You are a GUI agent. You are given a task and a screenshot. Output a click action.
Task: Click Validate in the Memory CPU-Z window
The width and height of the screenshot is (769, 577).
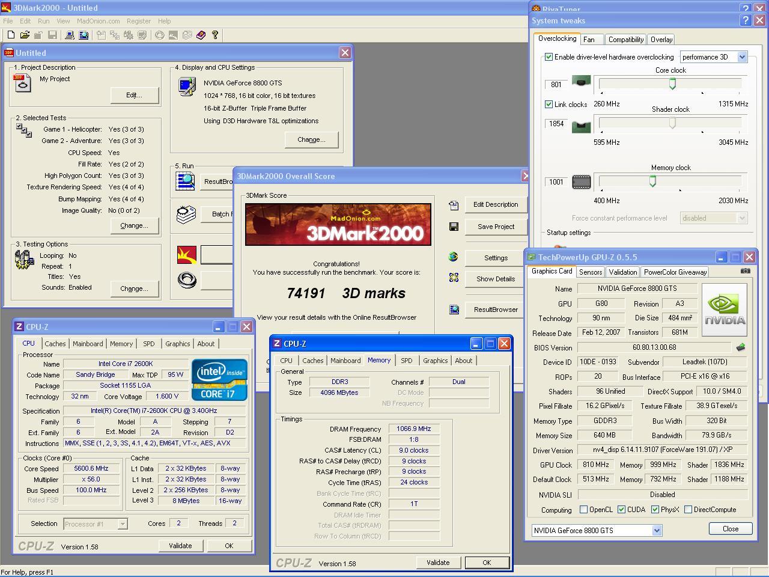(x=438, y=563)
